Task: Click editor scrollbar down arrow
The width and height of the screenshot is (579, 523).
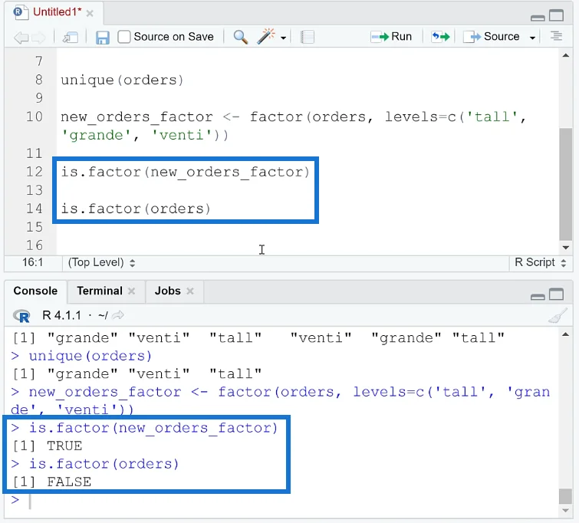Action: coord(565,248)
